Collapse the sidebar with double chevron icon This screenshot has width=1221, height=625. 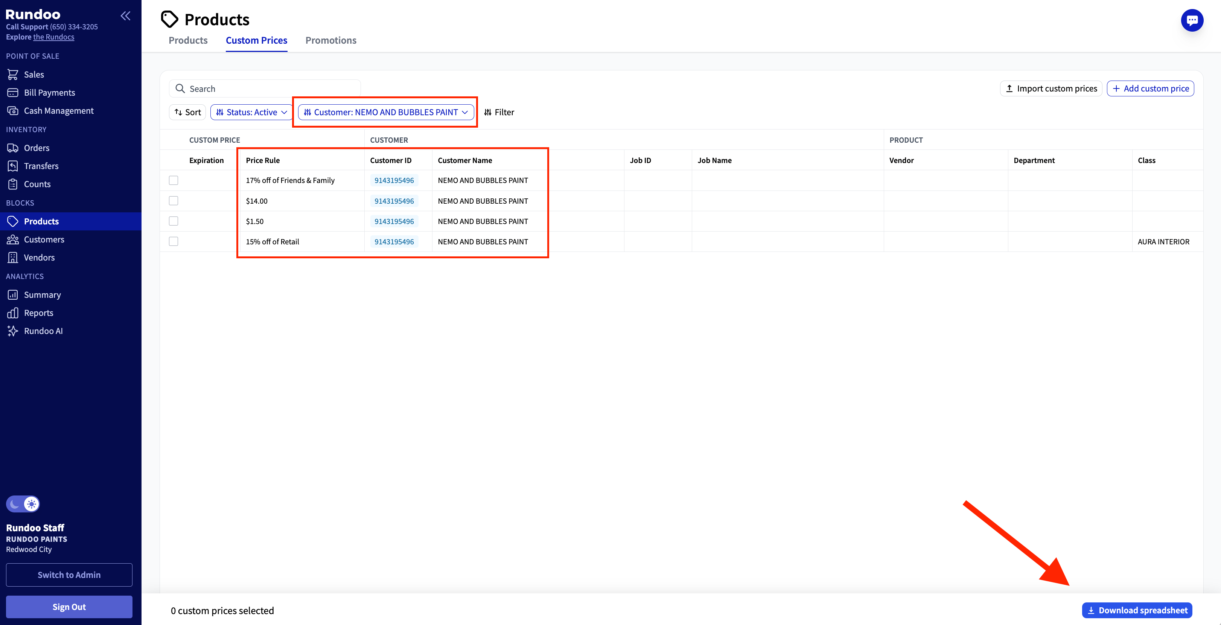pyautogui.click(x=125, y=16)
